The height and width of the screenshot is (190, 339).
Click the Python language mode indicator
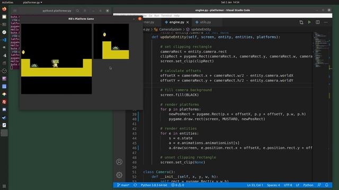[308, 185]
